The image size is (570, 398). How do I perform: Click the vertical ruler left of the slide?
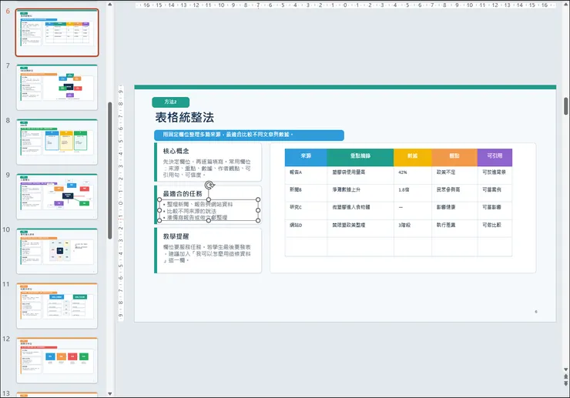pyautogui.click(x=121, y=203)
